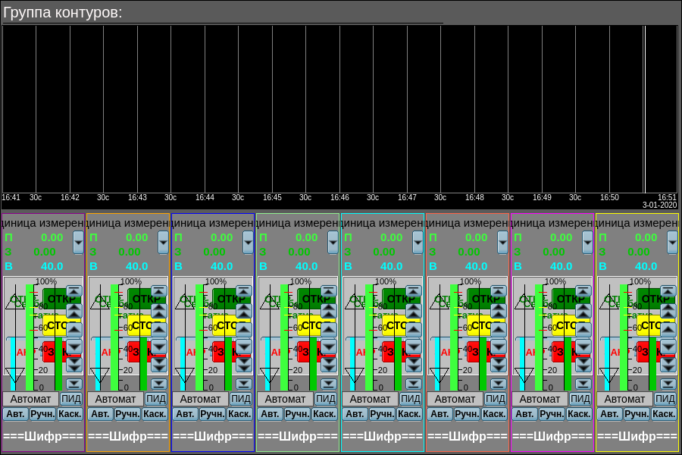Click the jump-to-maximum arrow in the first loop panel

74,291
